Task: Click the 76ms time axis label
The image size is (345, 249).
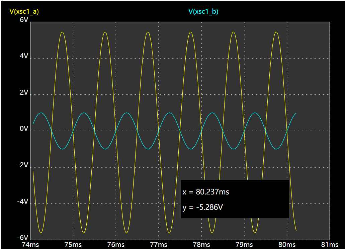Action: (116, 245)
